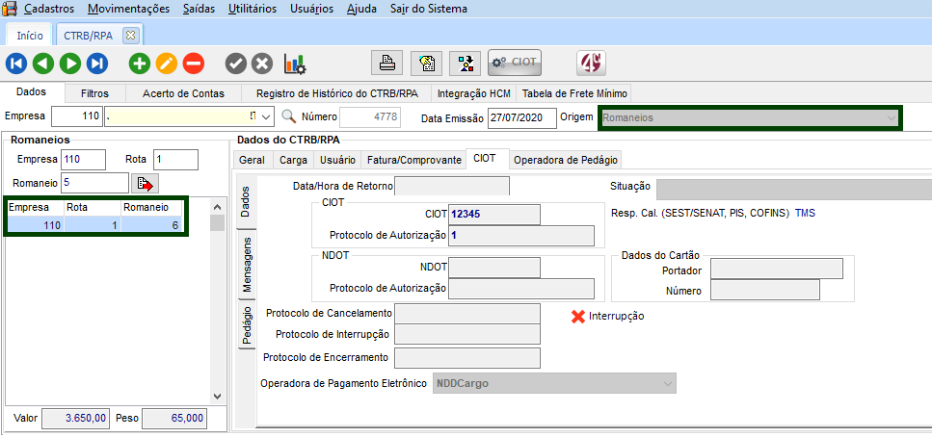The image size is (932, 437).
Task: Click the top Empresa code field 110
Action: 77,117
